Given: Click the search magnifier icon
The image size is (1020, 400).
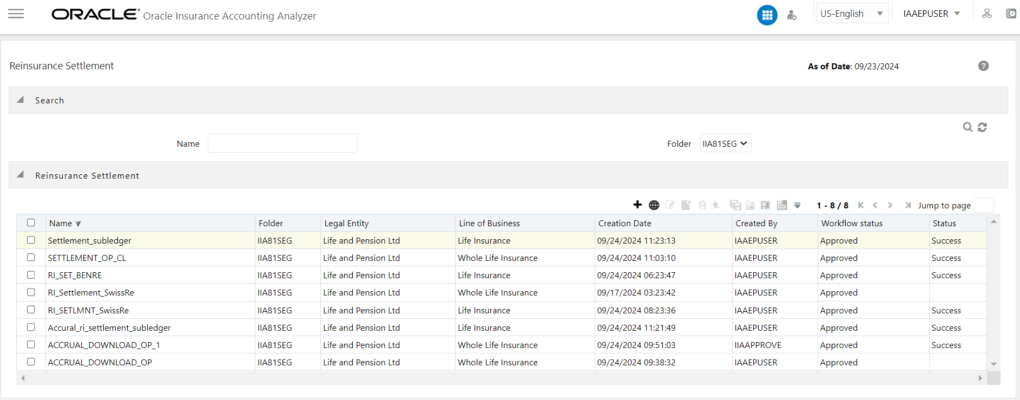Looking at the screenshot, I should tap(968, 127).
